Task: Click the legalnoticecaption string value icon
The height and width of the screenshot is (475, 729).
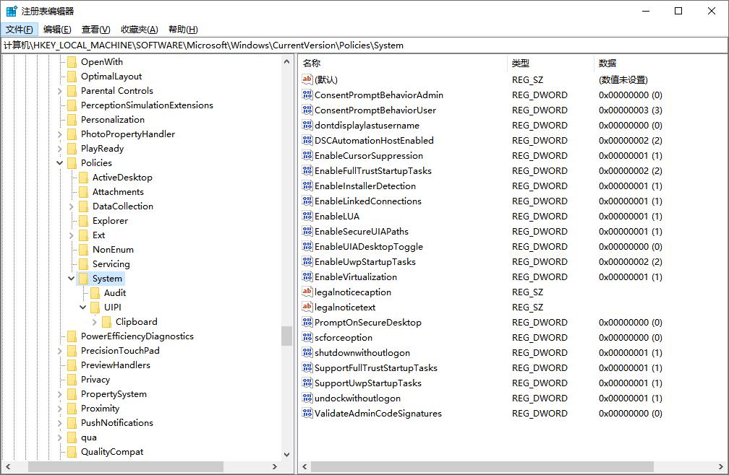Action: click(307, 292)
